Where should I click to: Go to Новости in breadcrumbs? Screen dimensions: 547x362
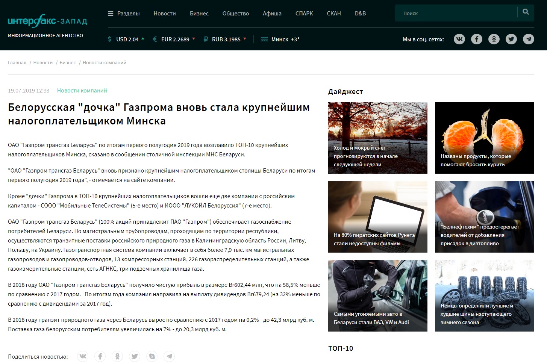pyautogui.click(x=43, y=63)
